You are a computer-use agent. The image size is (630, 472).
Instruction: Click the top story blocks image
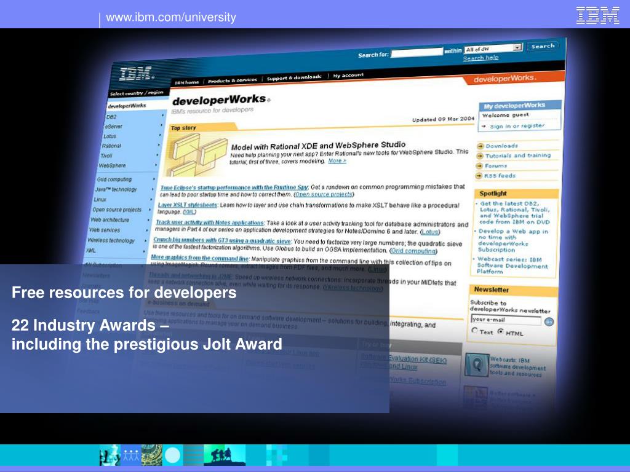[196, 154]
